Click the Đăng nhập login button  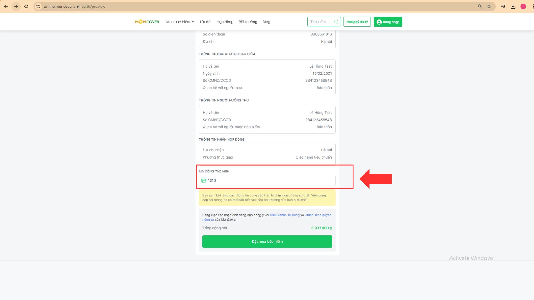[x=388, y=22]
